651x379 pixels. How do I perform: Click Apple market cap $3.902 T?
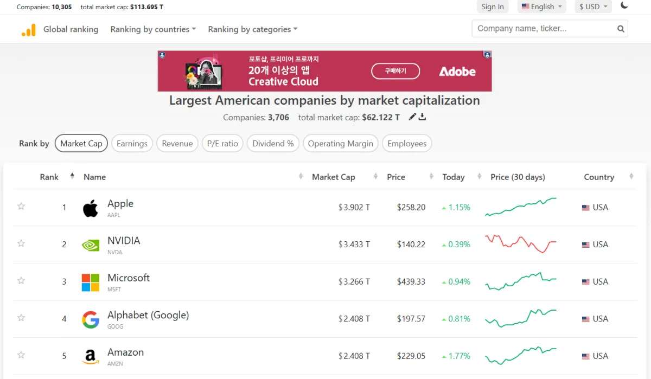click(354, 207)
